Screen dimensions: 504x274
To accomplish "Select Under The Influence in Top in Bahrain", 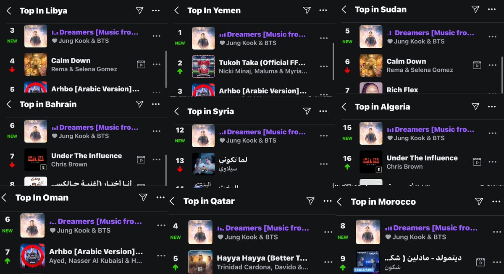I will coord(87,156).
